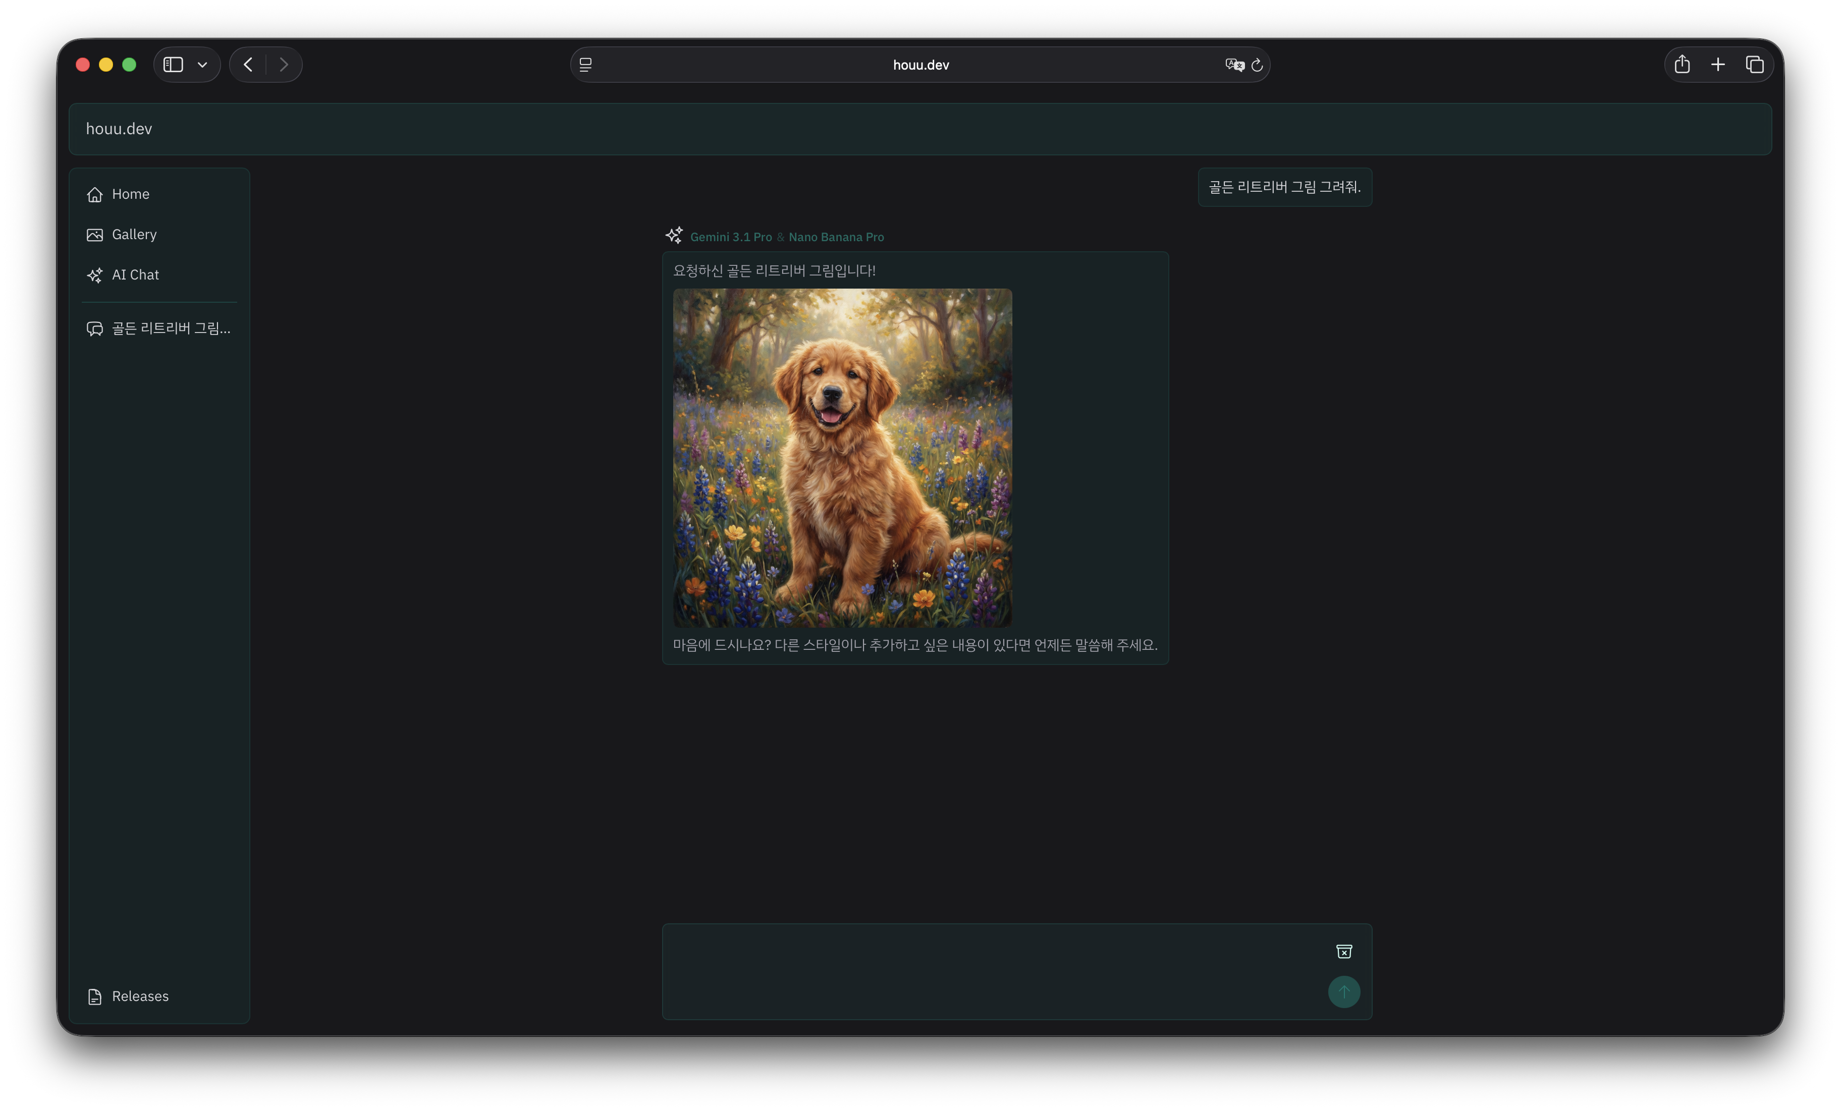Click the Releases document icon
Screen dimensions: 1841x1111
[x=95, y=996]
